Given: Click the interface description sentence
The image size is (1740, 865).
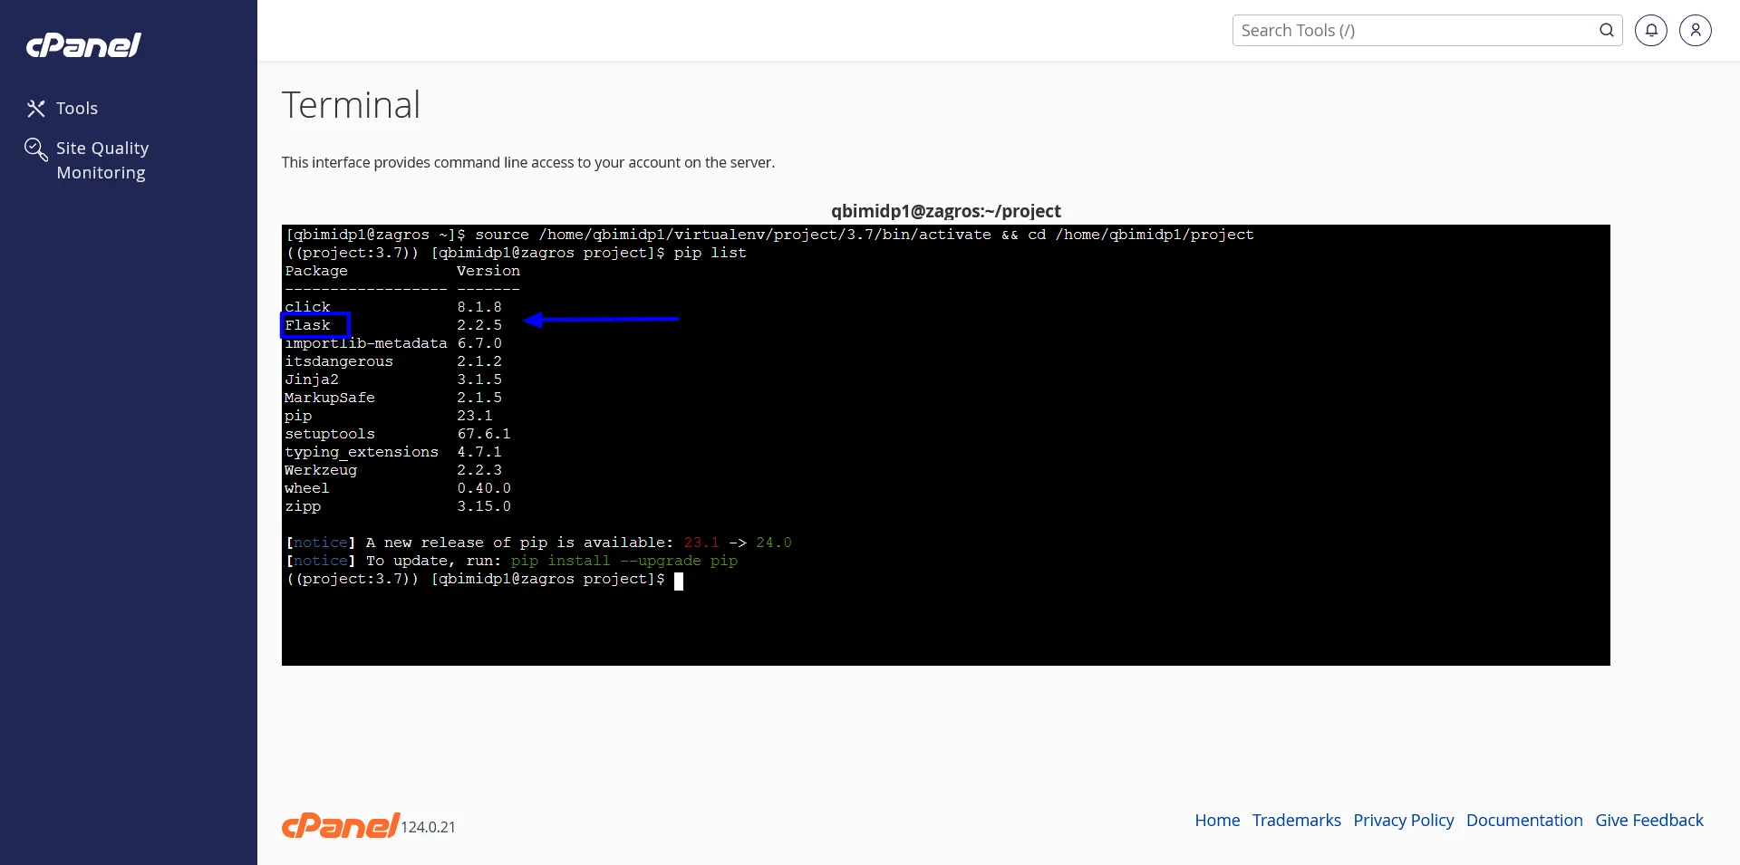Looking at the screenshot, I should pyautogui.click(x=528, y=162).
